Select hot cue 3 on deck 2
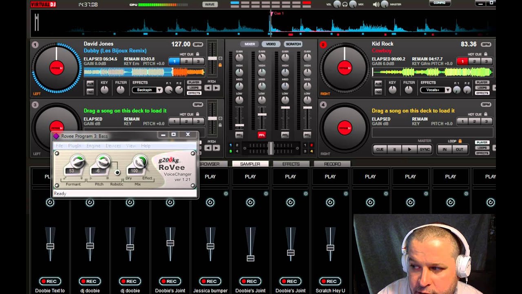This screenshot has width=522, height=294. (x=486, y=61)
